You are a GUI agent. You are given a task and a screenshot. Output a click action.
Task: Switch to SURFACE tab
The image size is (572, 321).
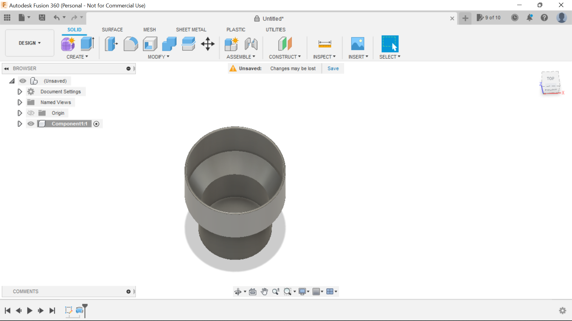112,29
